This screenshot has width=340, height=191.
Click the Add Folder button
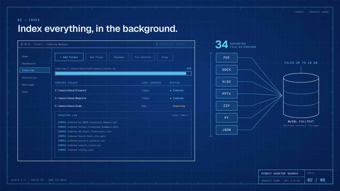tap(69, 57)
